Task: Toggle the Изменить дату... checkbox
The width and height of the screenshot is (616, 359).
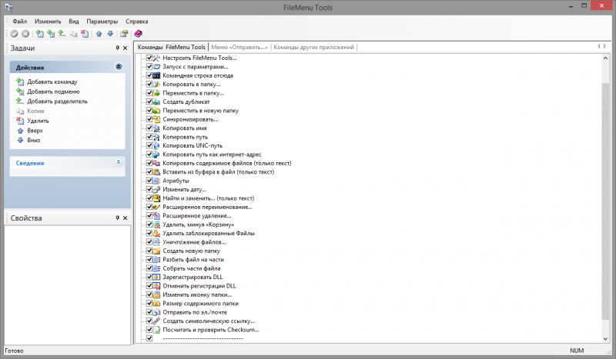Action: (x=149, y=190)
